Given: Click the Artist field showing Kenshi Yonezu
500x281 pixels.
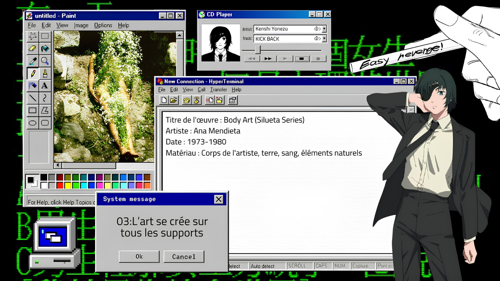Looking at the screenshot, I should pyautogui.click(x=290, y=29).
